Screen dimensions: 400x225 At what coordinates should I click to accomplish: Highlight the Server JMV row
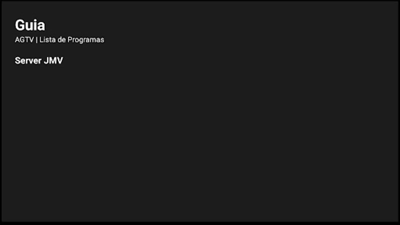coord(39,60)
